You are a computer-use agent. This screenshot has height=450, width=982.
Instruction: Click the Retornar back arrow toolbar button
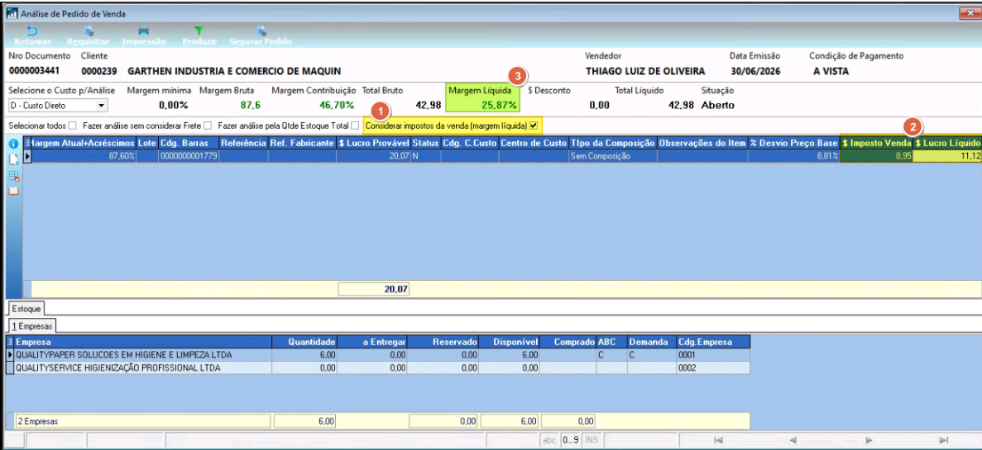click(x=32, y=36)
